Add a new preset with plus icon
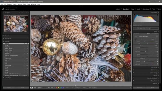The width and height of the screenshot is (162, 91). (28, 36)
